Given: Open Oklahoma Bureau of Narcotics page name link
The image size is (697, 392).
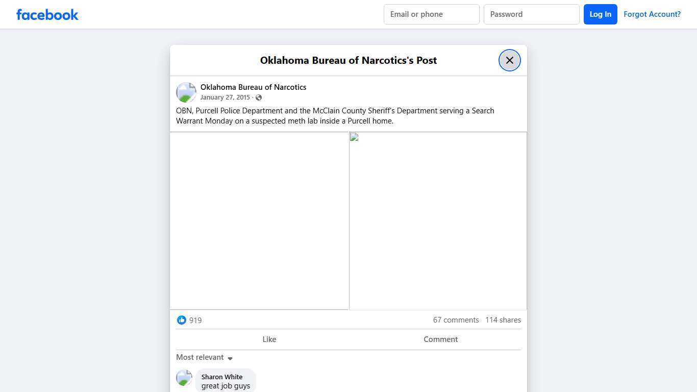Looking at the screenshot, I should pyautogui.click(x=253, y=87).
